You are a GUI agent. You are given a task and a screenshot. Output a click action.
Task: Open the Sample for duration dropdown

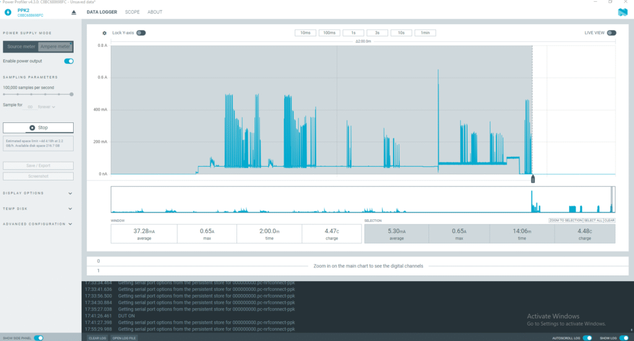click(x=46, y=107)
